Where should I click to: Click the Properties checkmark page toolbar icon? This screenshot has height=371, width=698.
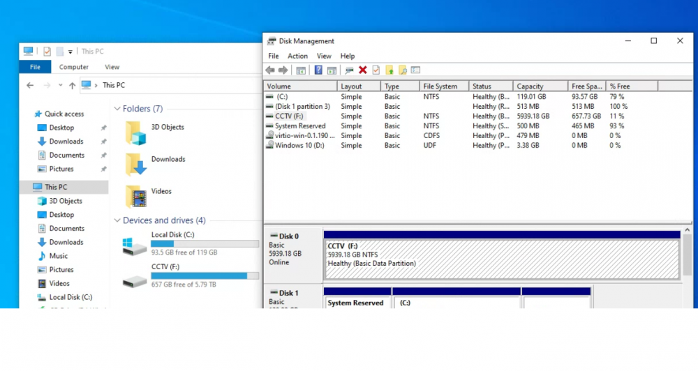(x=376, y=70)
